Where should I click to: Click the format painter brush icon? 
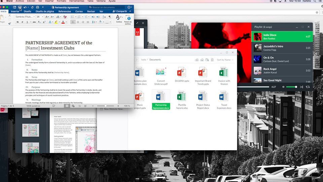click(x=9, y=23)
